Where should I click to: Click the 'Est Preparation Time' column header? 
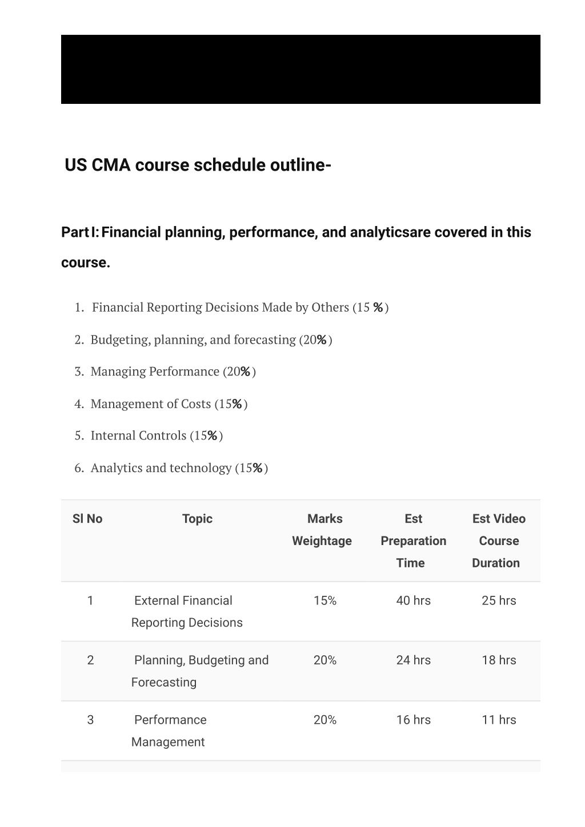[x=414, y=540]
